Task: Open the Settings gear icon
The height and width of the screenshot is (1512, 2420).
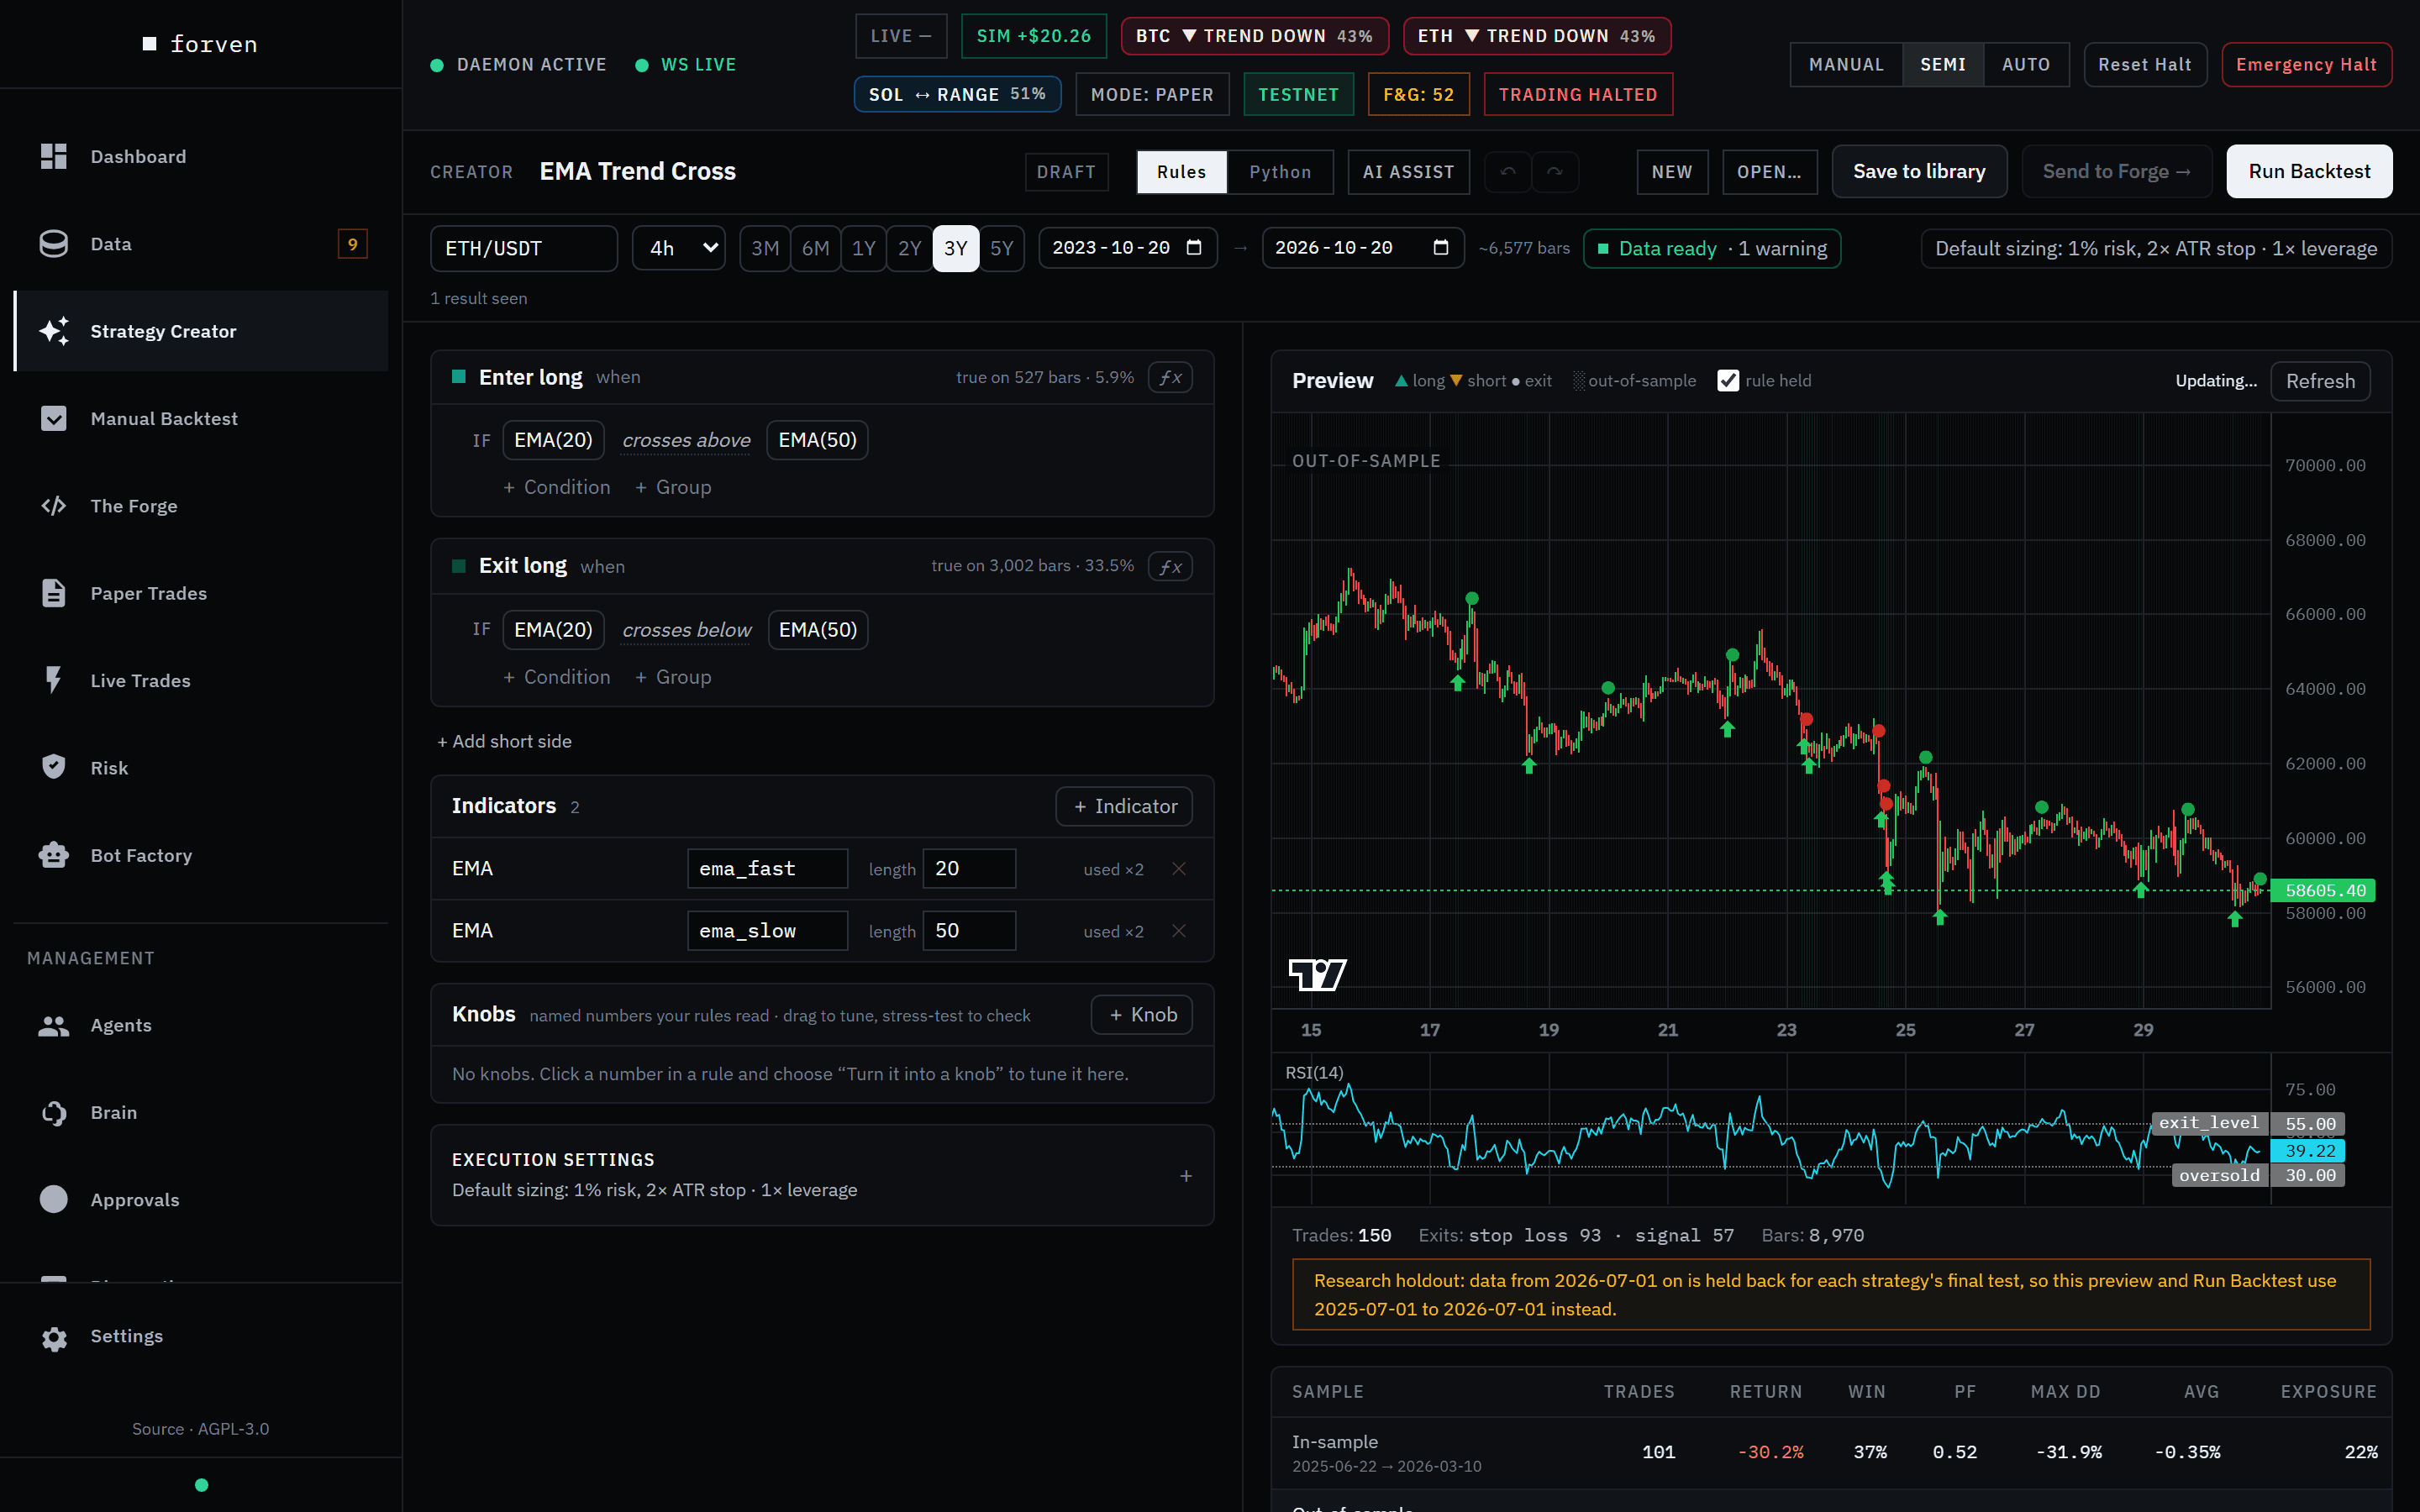Action: 54,1337
